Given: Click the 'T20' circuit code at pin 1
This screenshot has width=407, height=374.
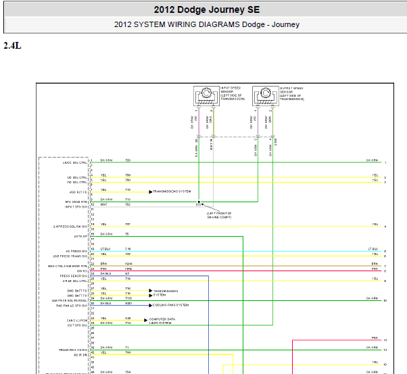Looking at the screenshot, I should click(128, 160).
